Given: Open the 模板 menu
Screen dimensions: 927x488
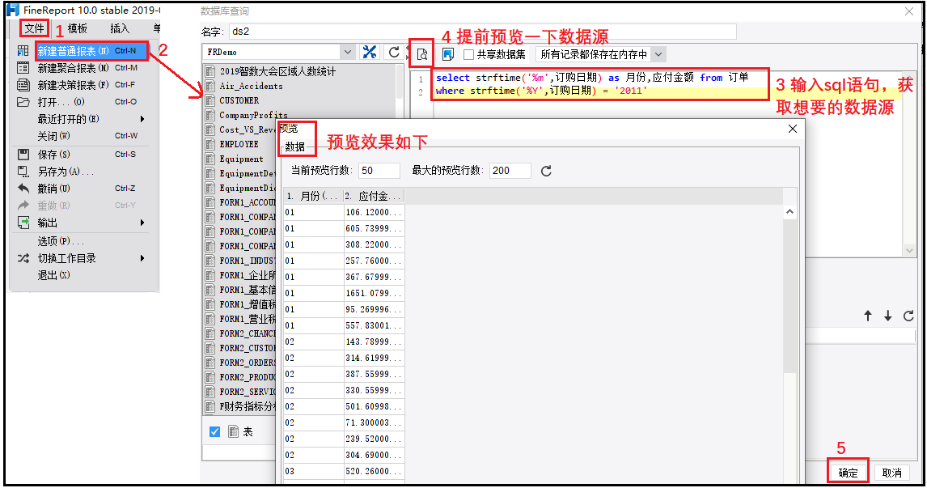Looking at the screenshot, I should [78, 28].
